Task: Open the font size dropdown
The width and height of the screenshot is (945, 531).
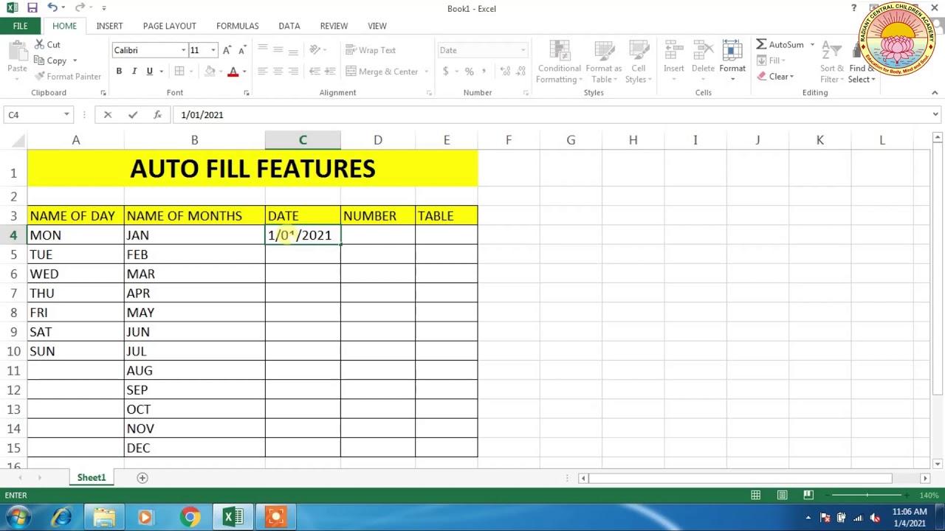Action: (x=213, y=50)
